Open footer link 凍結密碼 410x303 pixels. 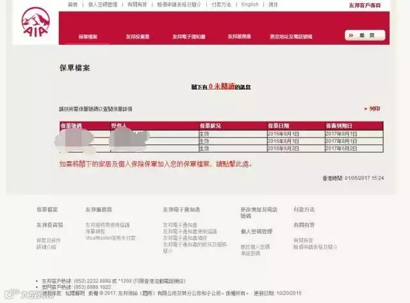pyautogui.click(x=250, y=253)
